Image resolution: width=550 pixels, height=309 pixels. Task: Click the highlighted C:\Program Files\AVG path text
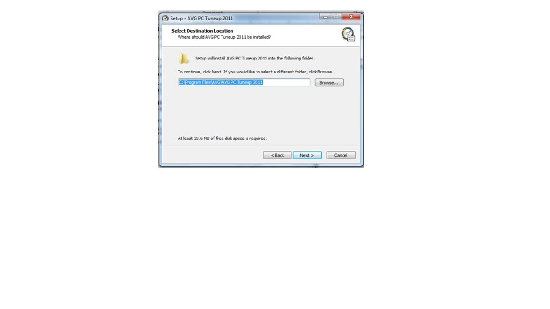(x=221, y=82)
